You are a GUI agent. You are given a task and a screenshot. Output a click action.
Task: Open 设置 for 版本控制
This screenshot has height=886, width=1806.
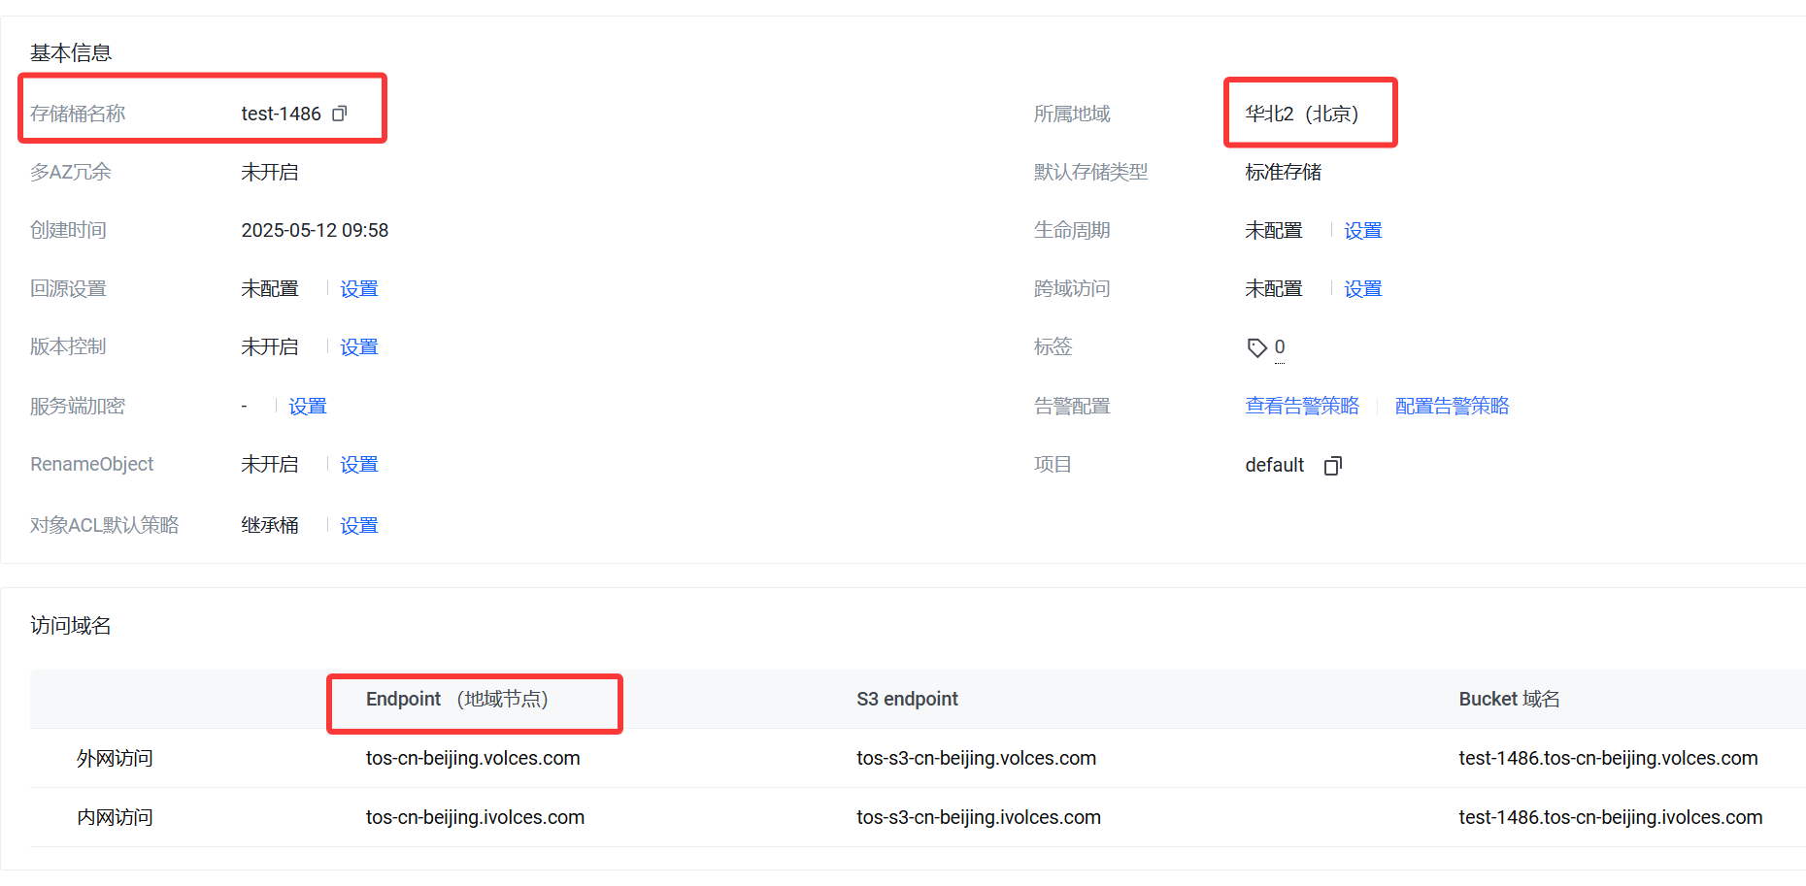pyautogui.click(x=358, y=347)
